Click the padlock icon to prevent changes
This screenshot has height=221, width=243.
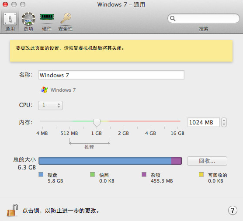12,210
